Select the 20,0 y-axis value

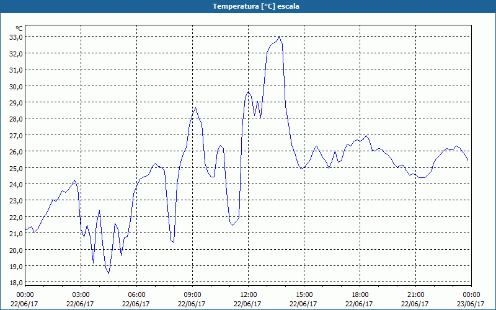pyautogui.click(x=17, y=250)
